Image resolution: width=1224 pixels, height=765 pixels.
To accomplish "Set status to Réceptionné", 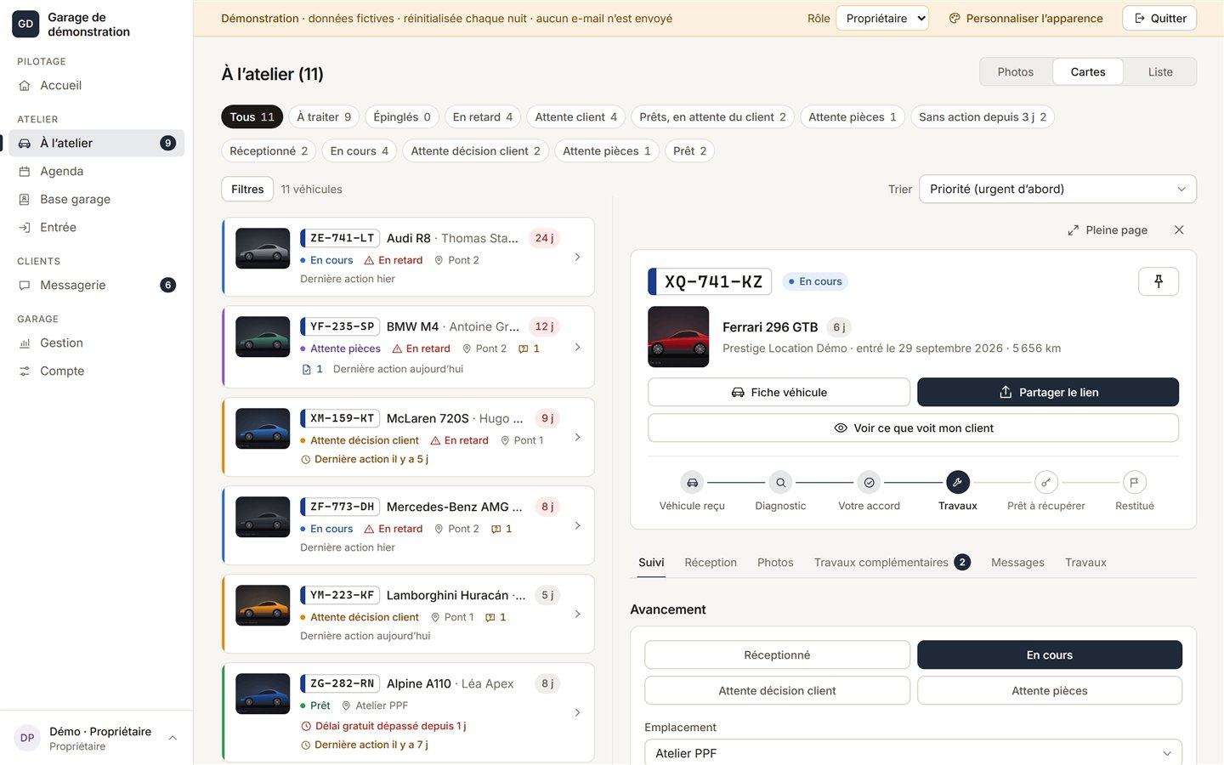I will click(x=777, y=654).
